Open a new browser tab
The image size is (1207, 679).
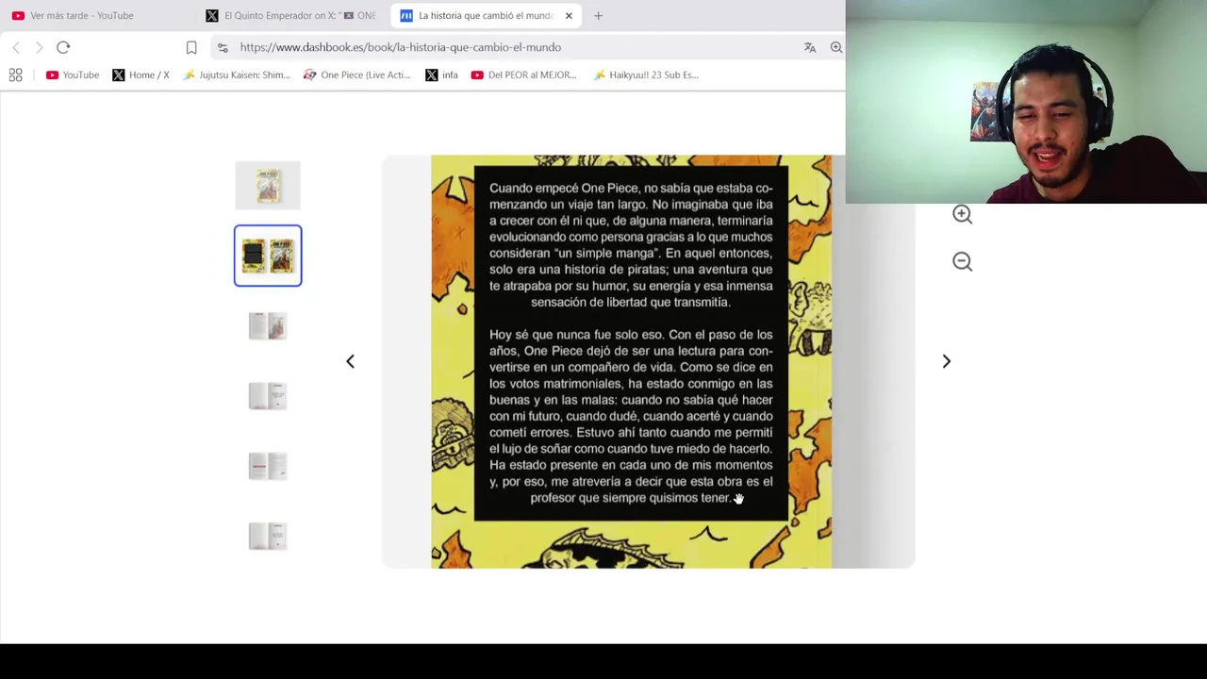click(x=598, y=15)
